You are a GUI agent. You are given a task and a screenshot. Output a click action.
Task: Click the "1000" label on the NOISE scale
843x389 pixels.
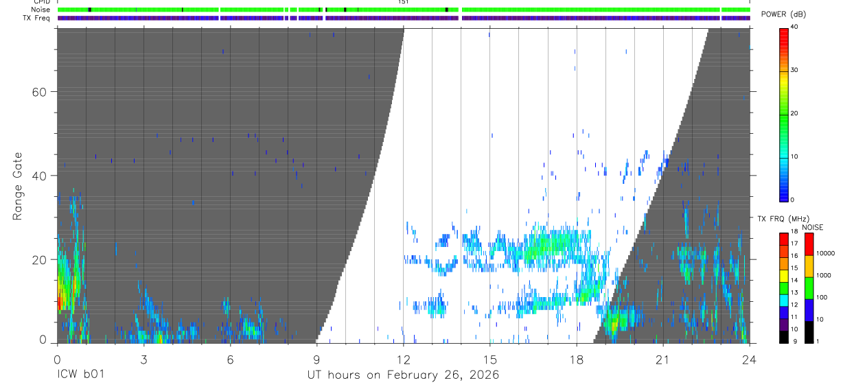pyautogui.click(x=824, y=275)
